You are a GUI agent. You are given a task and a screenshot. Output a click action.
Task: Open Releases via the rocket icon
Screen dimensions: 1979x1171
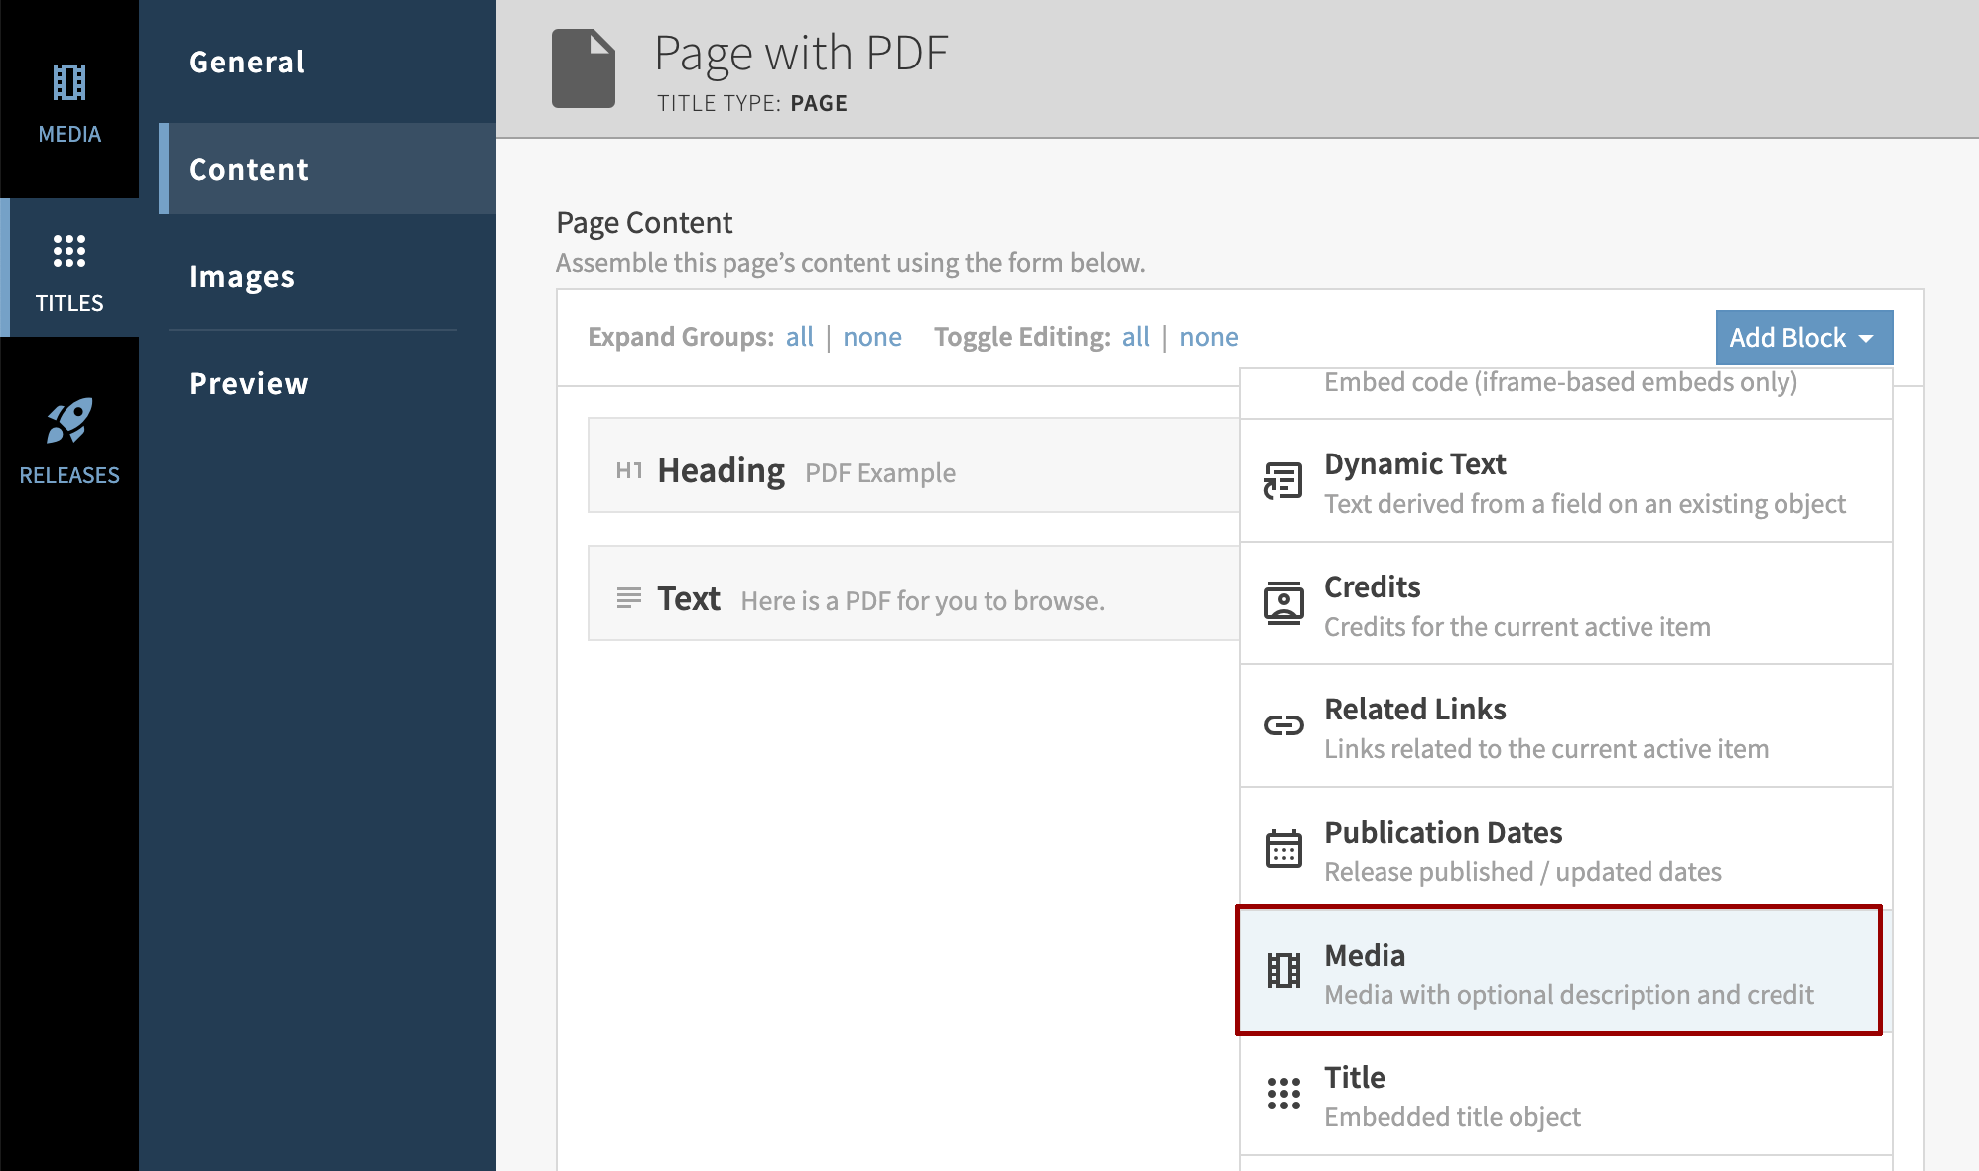click(x=69, y=422)
